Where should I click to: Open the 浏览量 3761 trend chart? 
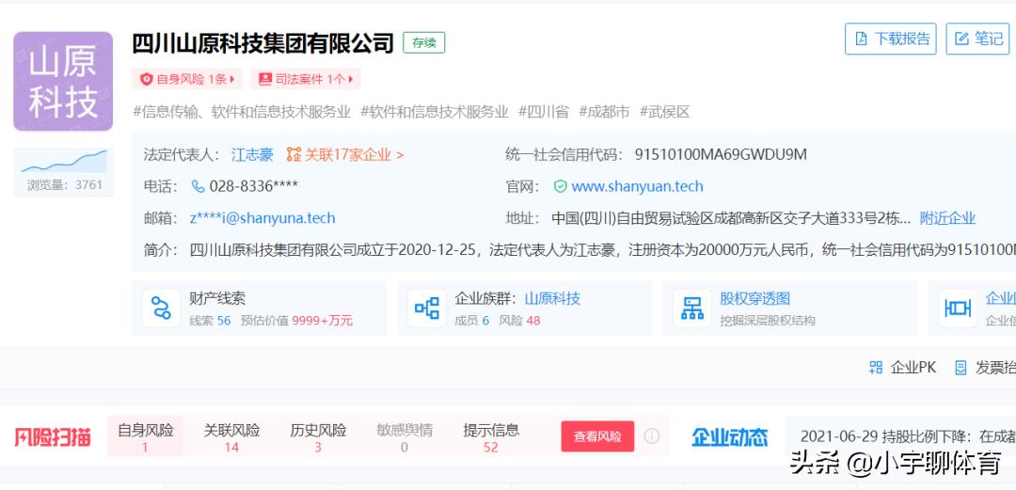[x=64, y=171]
